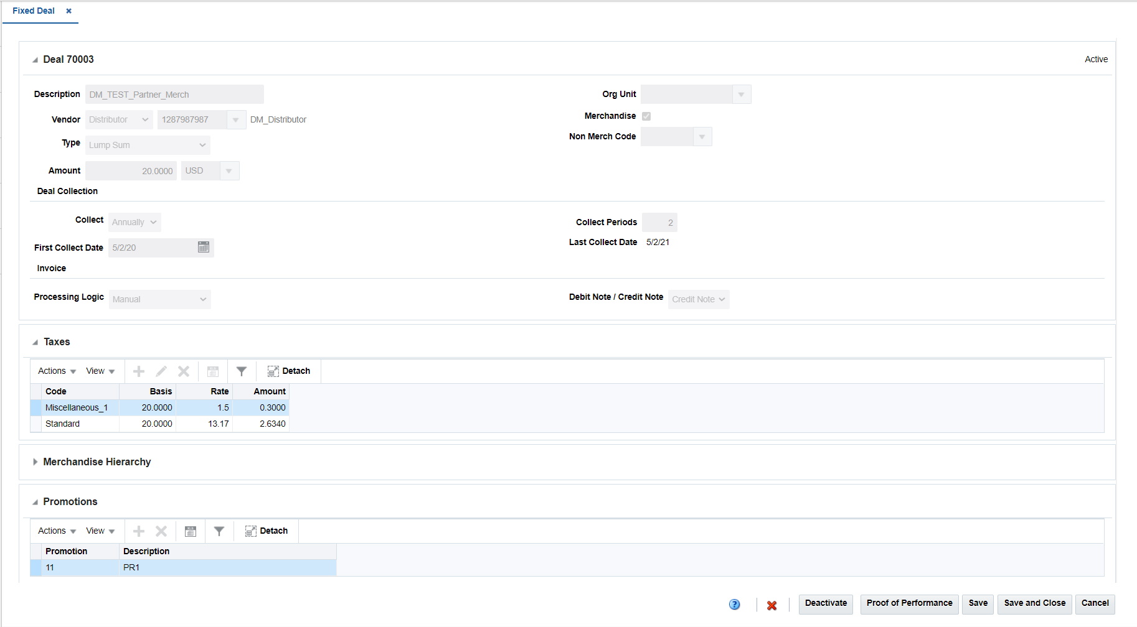This screenshot has height=627, width=1137.
Task: Open the help icon at the bottom
Action: click(735, 604)
